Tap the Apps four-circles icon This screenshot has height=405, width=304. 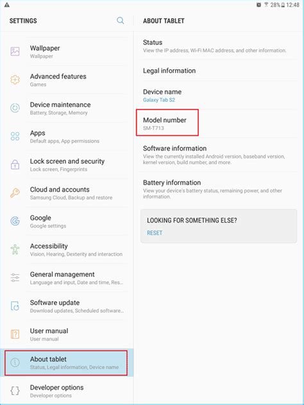point(15,136)
